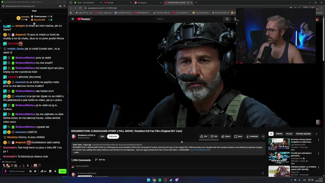The image size is (325, 183).
Task: Open Spotify from the taskbar
Action: pos(160,180)
